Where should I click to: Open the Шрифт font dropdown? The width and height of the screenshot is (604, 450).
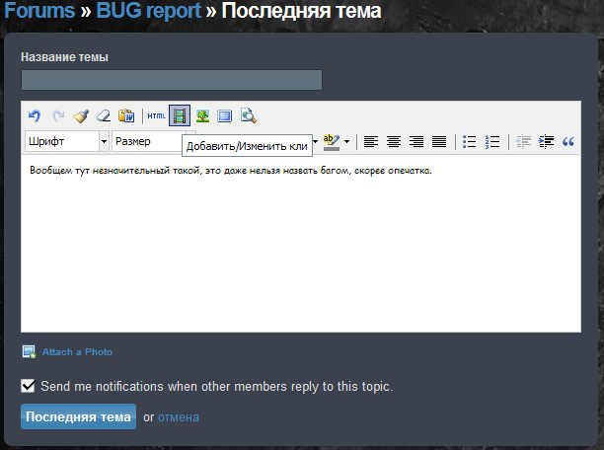pyautogui.click(x=67, y=141)
